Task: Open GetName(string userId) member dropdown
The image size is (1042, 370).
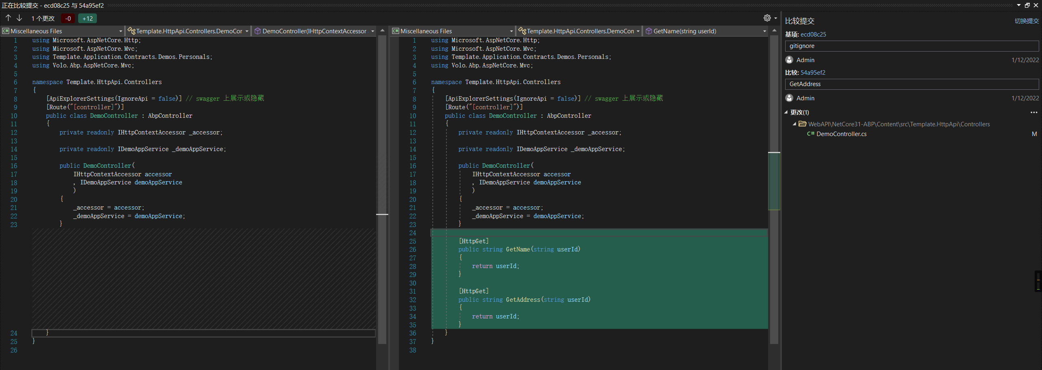Action: click(705, 31)
